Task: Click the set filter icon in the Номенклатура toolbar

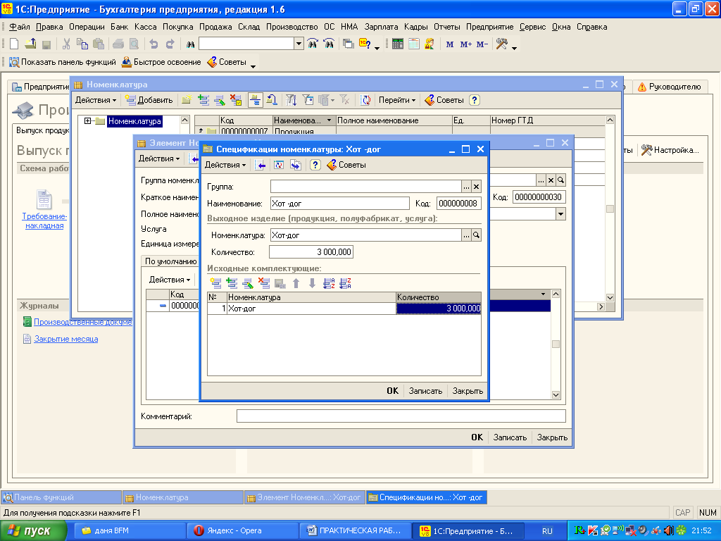Action: [x=291, y=100]
